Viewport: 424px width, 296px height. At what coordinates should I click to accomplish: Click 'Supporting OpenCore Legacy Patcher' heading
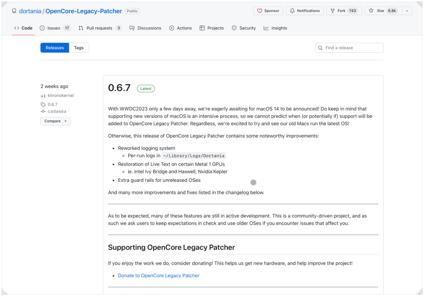(172, 247)
